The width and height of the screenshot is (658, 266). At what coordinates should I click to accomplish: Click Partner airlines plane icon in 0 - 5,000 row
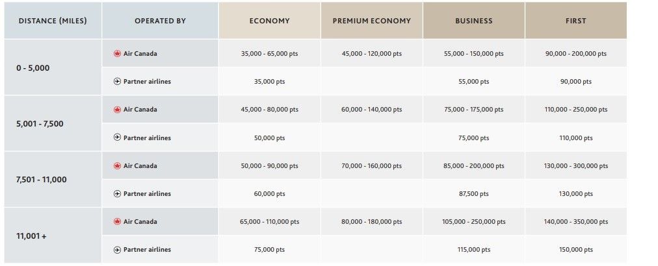pos(117,82)
